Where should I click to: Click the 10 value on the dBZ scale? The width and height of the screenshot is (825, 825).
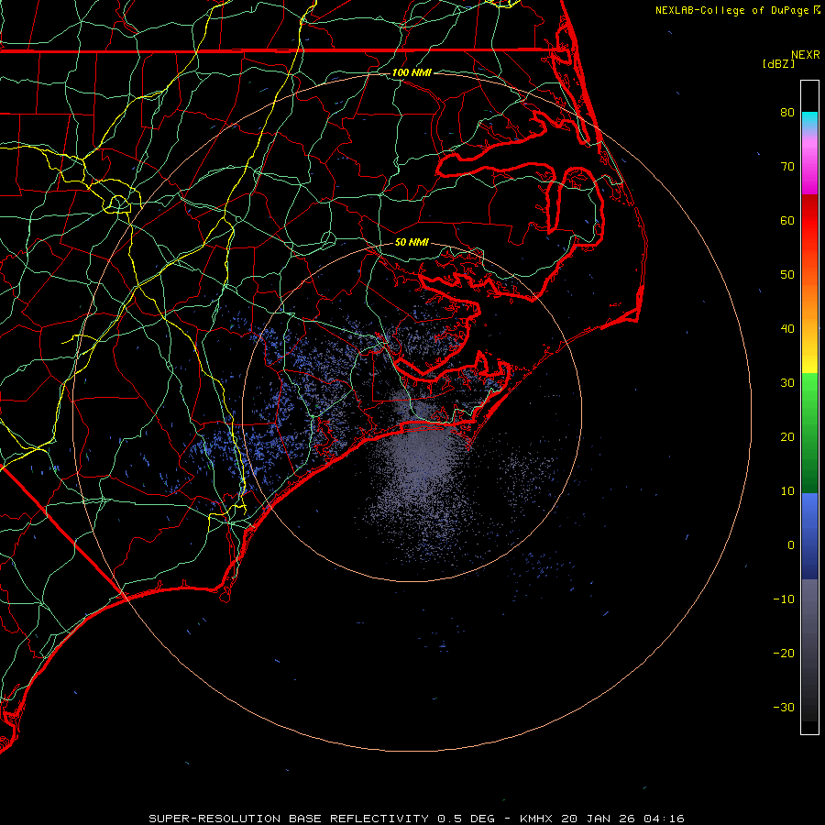click(787, 491)
